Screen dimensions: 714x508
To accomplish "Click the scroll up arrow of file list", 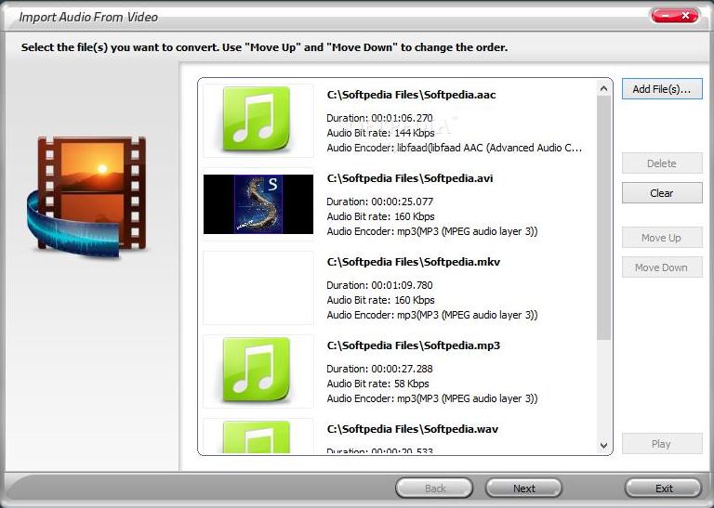I will [603, 88].
